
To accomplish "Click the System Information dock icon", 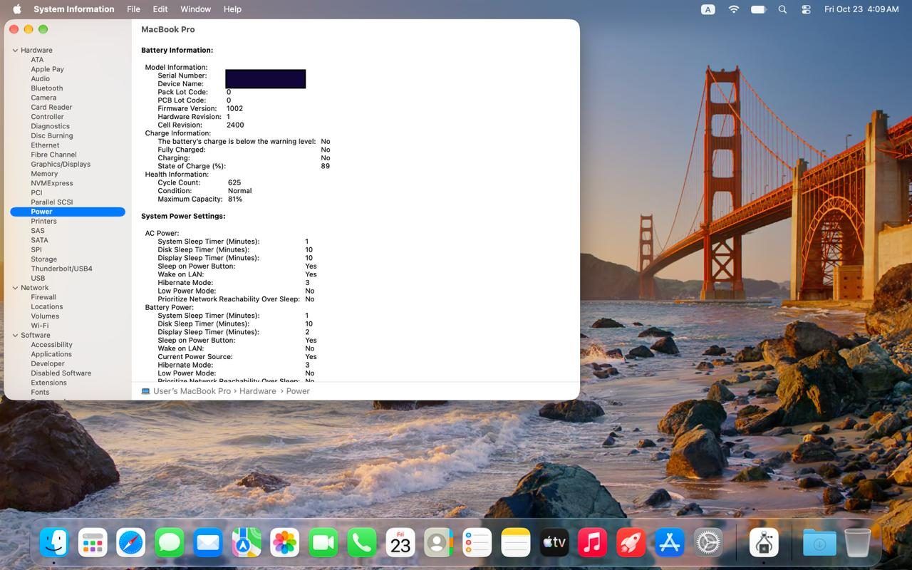I will click(x=764, y=543).
